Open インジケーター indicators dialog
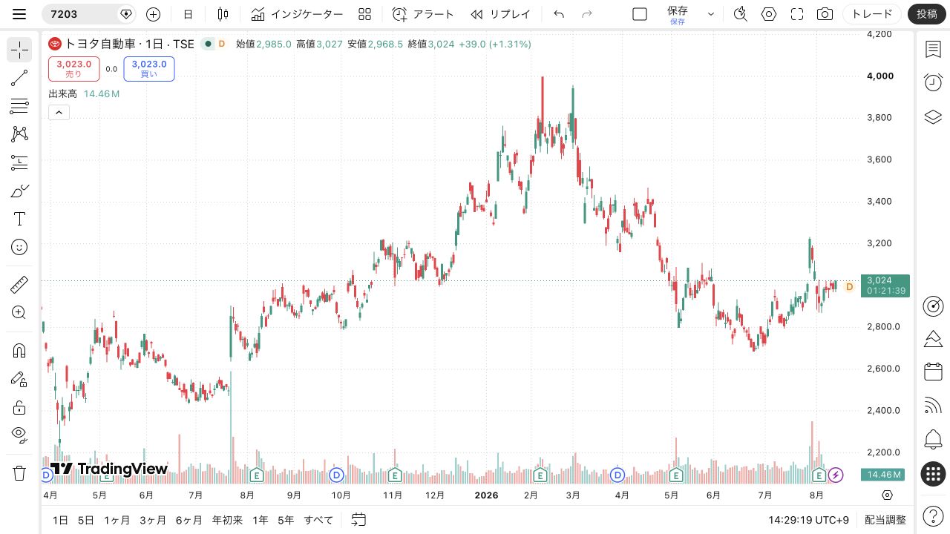The height and width of the screenshot is (534, 950). pos(297,14)
